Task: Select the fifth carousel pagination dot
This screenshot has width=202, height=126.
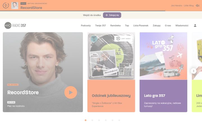Action: 113,120
